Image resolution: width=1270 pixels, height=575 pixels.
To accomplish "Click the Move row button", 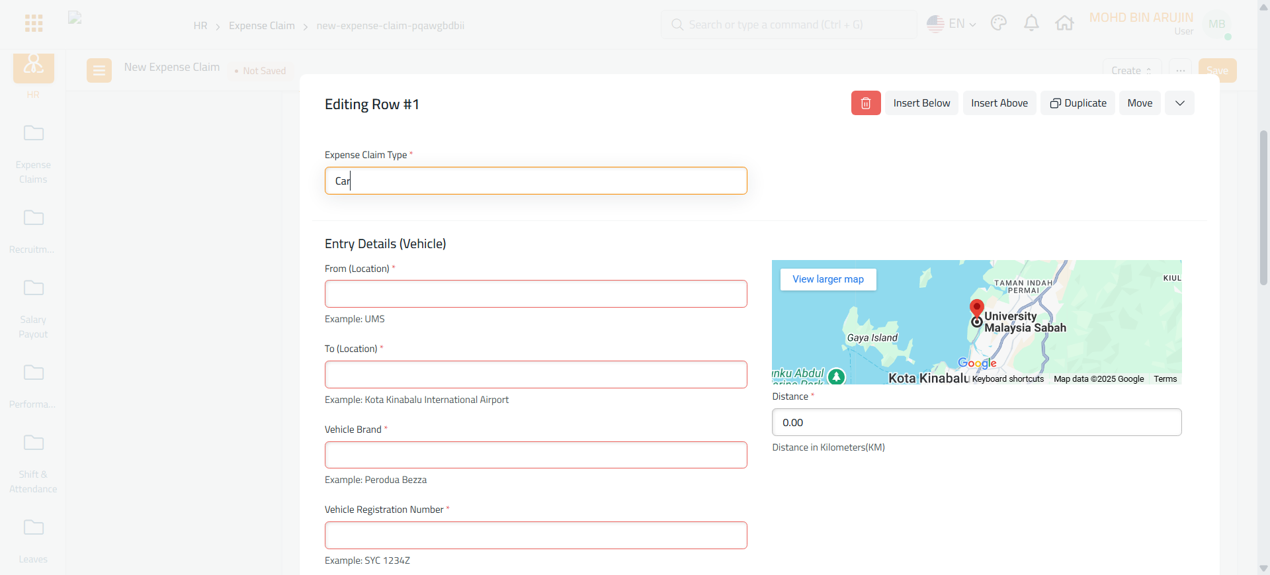I will [x=1140, y=103].
